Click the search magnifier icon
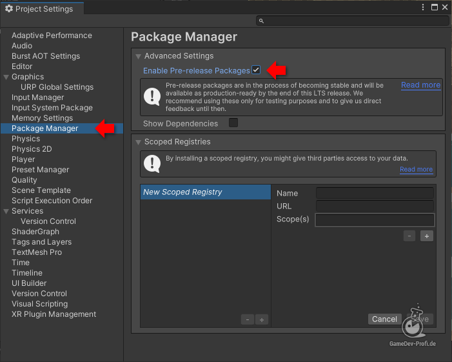Image resolution: width=452 pixels, height=362 pixels. pyautogui.click(x=261, y=21)
